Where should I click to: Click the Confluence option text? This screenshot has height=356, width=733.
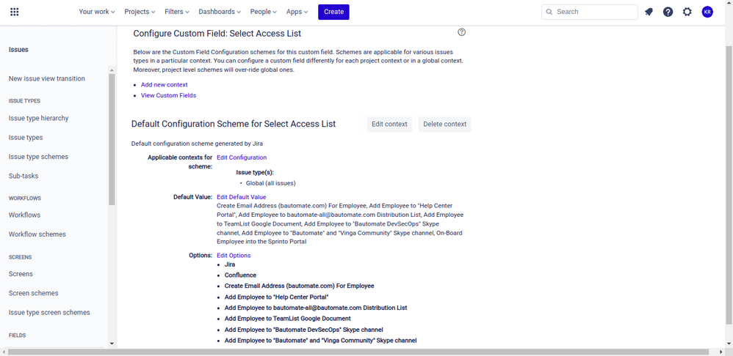(240, 275)
